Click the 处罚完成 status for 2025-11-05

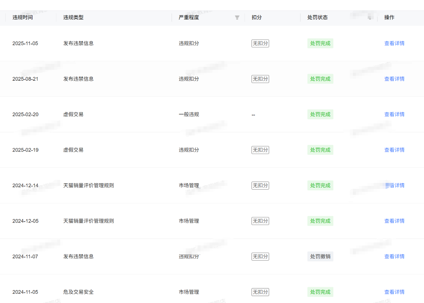tap(320, 43)
